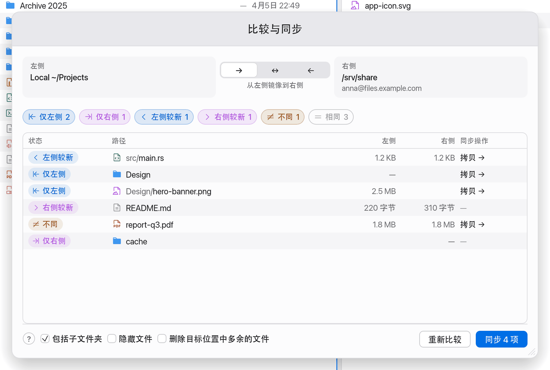Toggle the 右侧较新 1 filter chip
550x370 pixels.
pyautogui.click(x=227, y=117)
